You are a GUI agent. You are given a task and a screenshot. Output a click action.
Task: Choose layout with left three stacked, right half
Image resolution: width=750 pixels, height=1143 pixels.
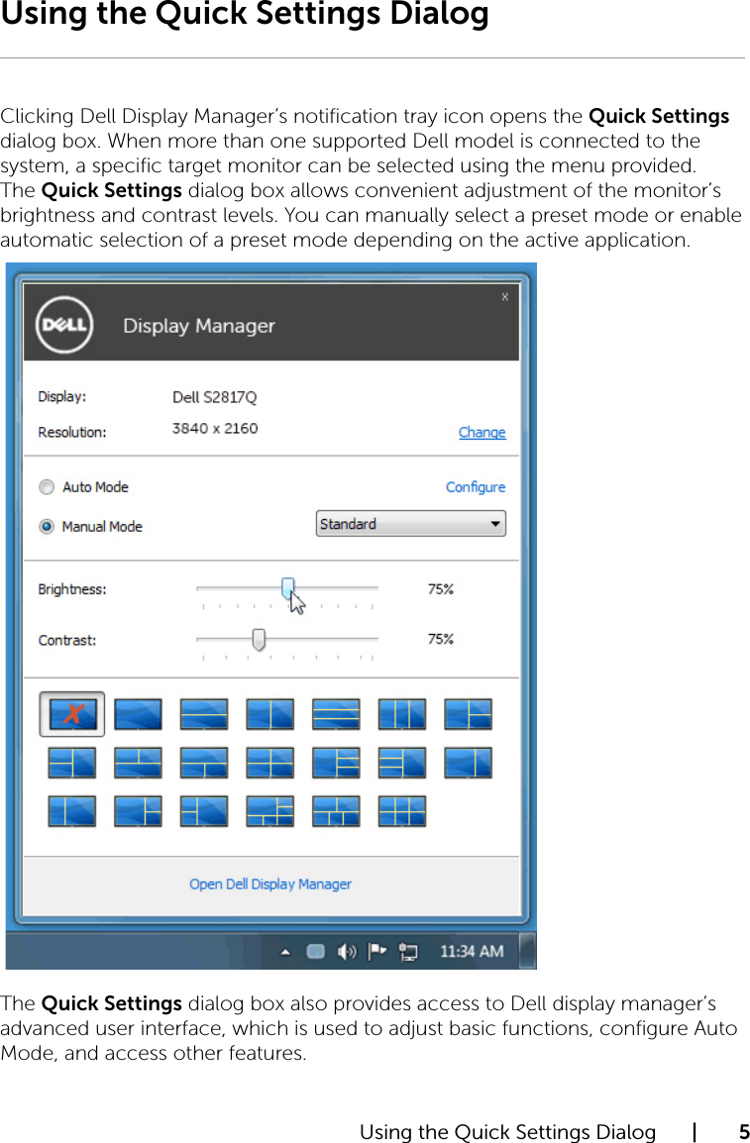[x=401, y=763]
